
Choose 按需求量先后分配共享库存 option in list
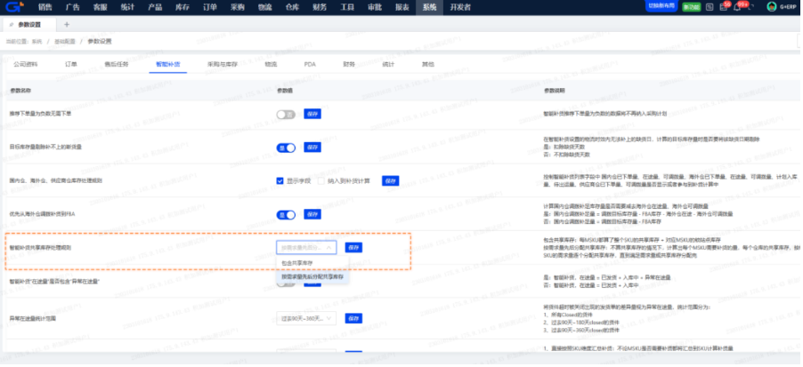pyautogui.click(x=312, y=277)
